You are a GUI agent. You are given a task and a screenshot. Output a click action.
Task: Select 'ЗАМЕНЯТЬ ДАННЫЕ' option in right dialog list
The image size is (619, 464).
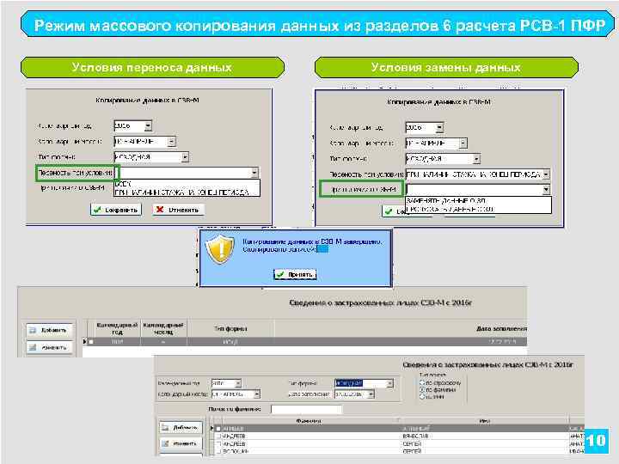click(x=479, y=201)
